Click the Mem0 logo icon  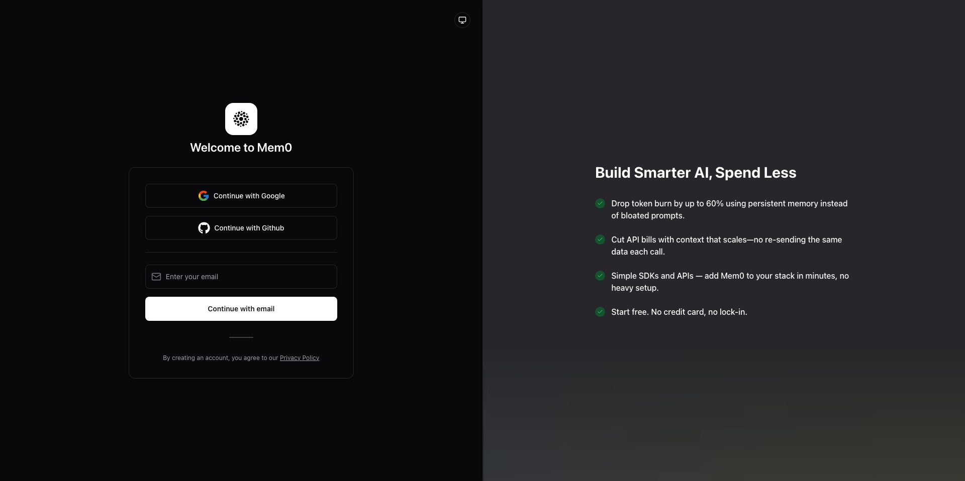tap(241, 119)
